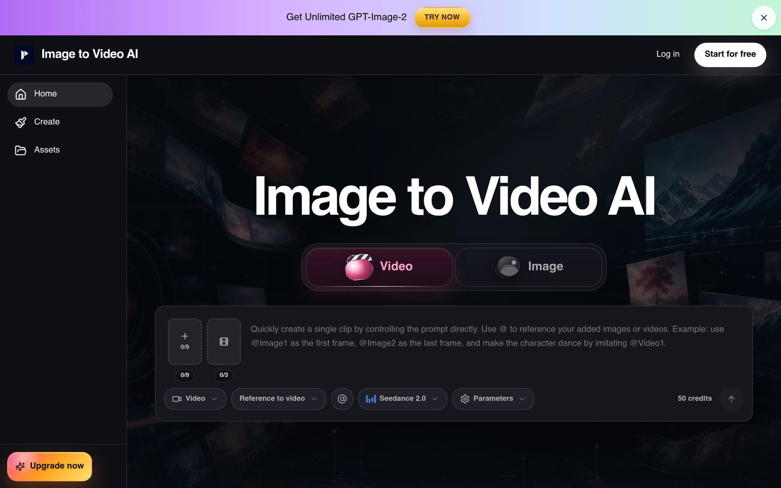Screen dimensions: 781x488
Task: Click the Get Unlimited GPT-Image-2 banner text
Action: point(346,17)
